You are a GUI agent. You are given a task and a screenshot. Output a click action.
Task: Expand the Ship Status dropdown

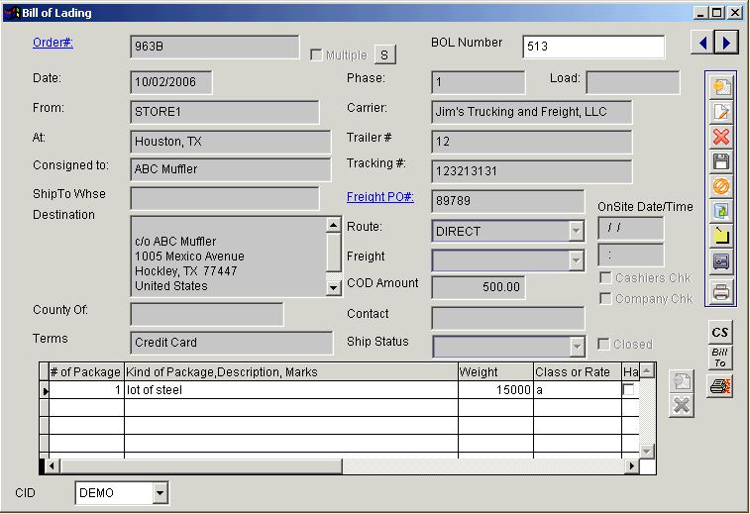[x=576, y=347]
